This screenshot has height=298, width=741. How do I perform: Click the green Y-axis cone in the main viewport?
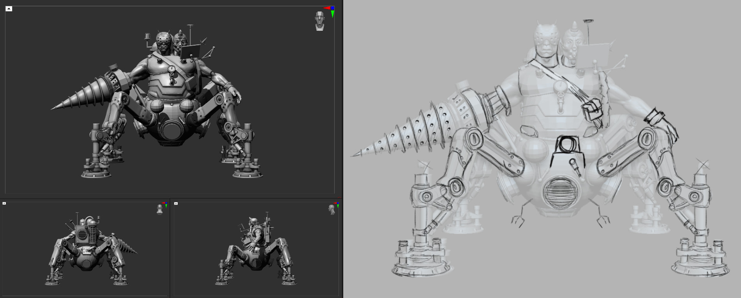[332, 14]
